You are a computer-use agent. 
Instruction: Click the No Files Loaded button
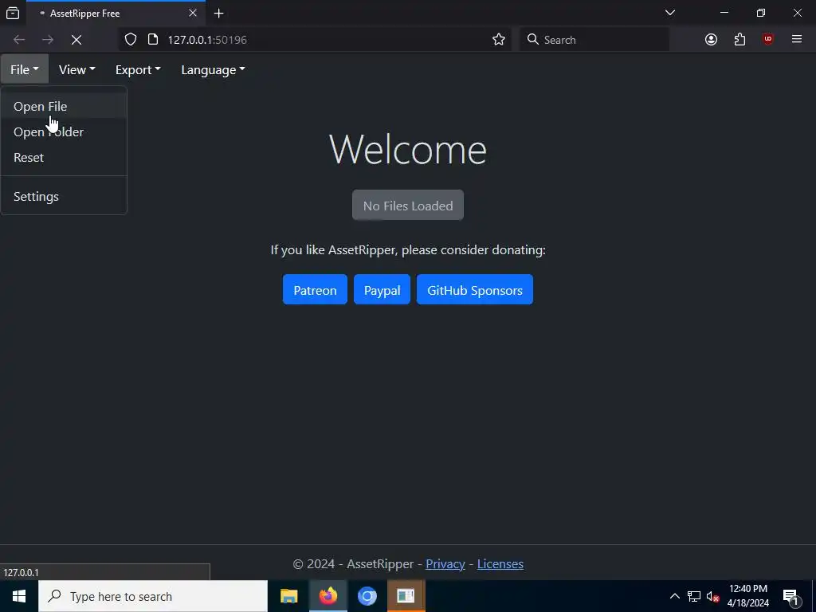408,205
